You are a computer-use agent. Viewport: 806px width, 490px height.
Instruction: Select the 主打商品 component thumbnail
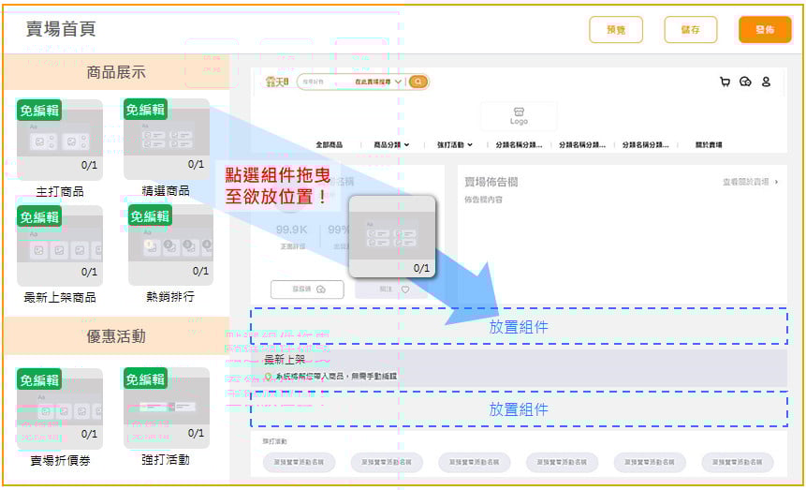click(x=60, y=140)
